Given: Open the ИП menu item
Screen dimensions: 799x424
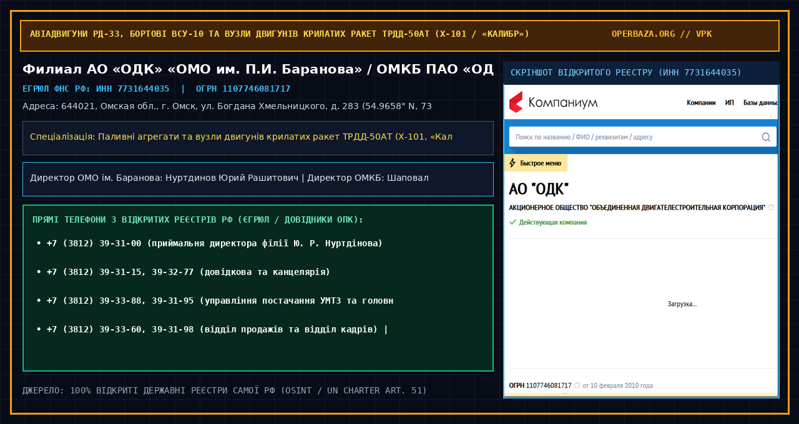Looking at the screenshot, I should click(730, 102).
